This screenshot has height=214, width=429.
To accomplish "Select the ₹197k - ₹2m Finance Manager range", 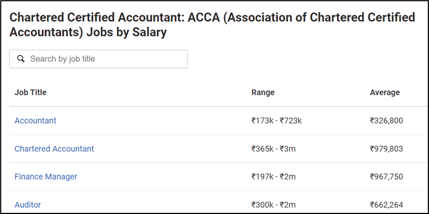I will pyautogui.click(x=274, y=176).
